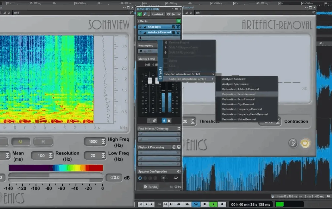Toggle the Mastersection power button
The width and height of the screenshot is (332, 209).
[140, 14]
